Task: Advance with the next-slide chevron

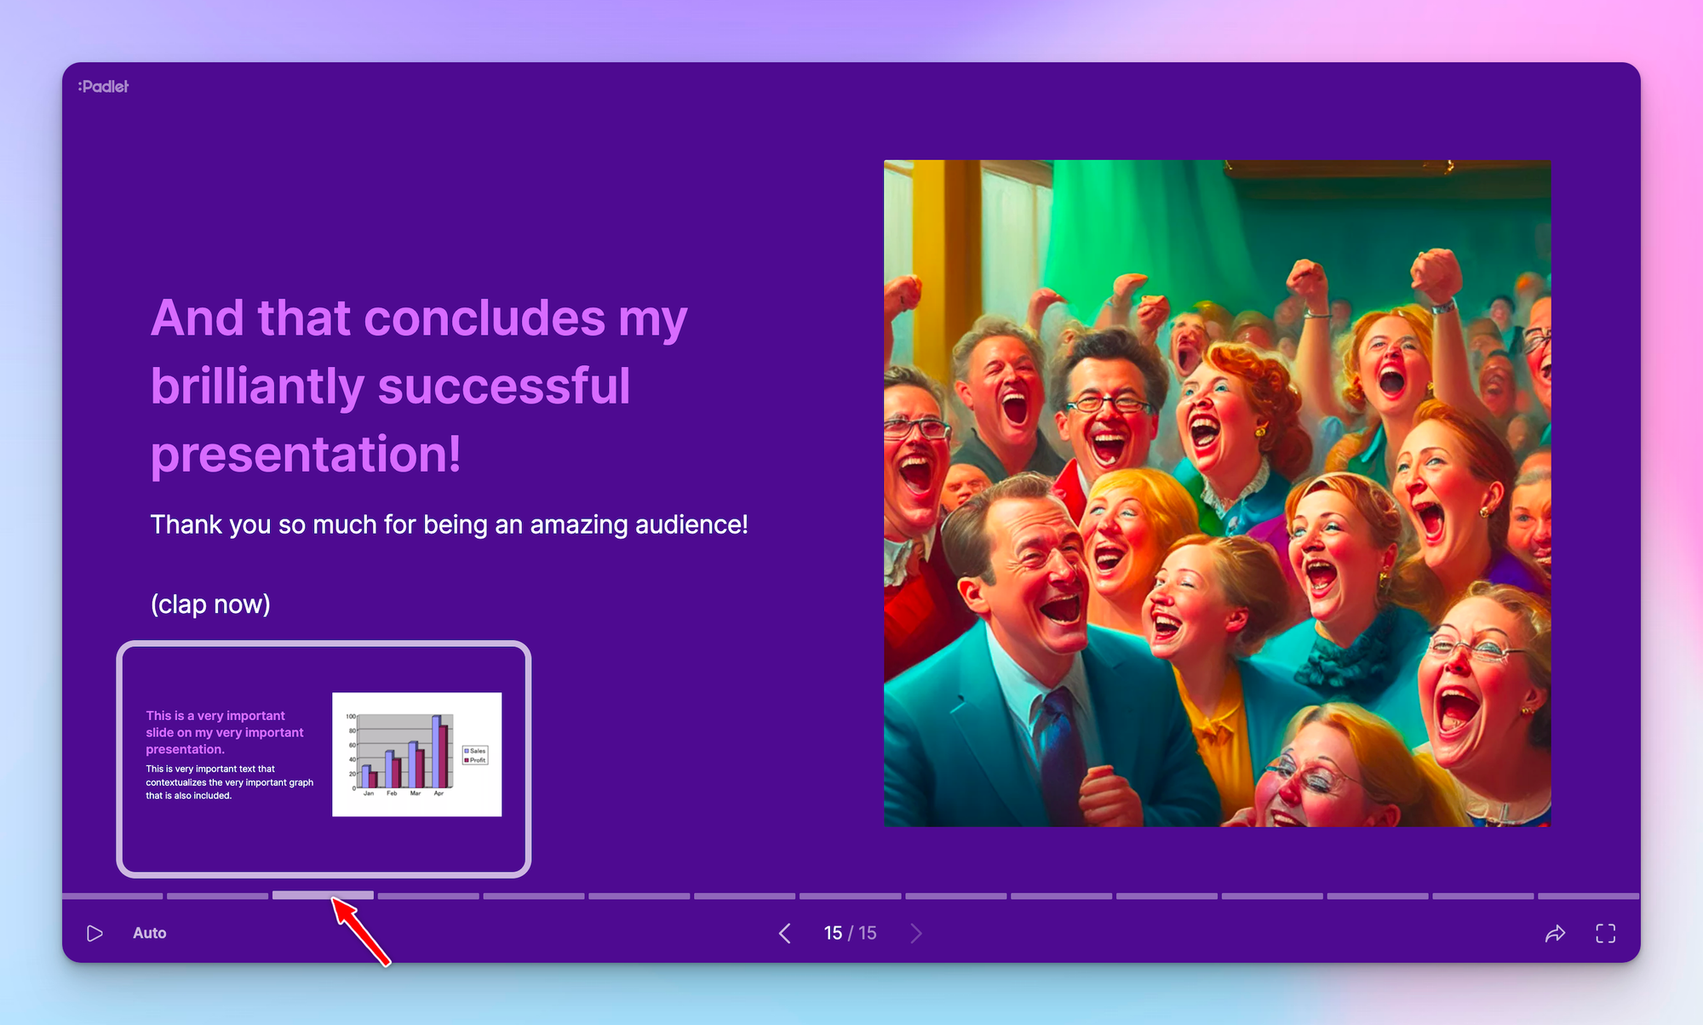Action: (x=916, y=933)
